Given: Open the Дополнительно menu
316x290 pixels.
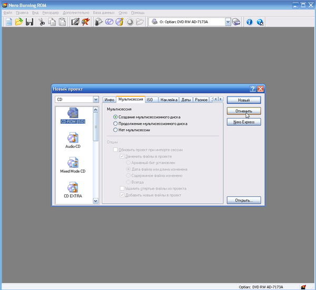Looking at the screenshot, I should click(x=76, y=13).
